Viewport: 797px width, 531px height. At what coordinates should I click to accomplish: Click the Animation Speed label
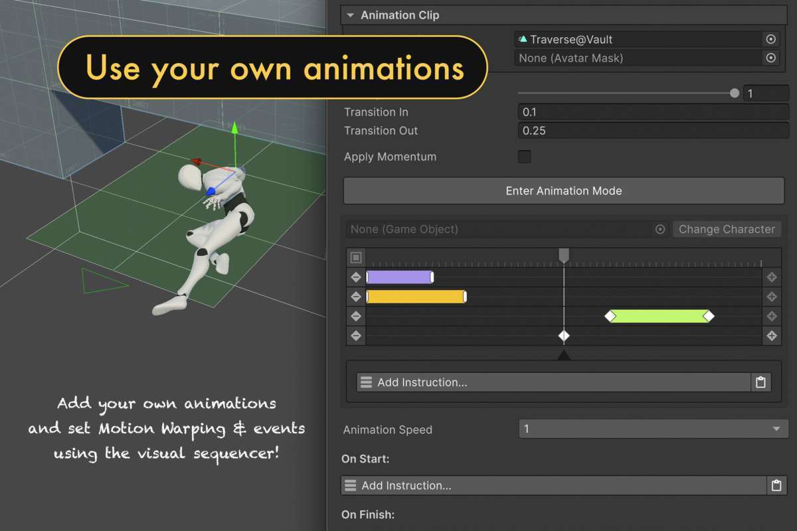tap(388, 429)
